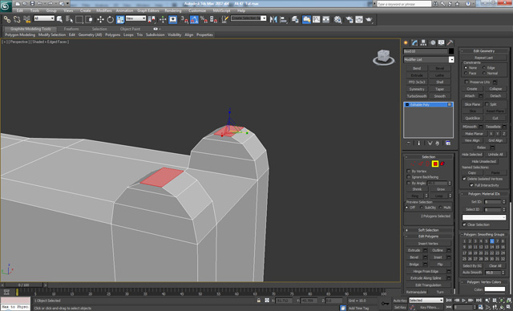Toggle the Angle Snap icon

pyautogui.click(x=194, y=19)
